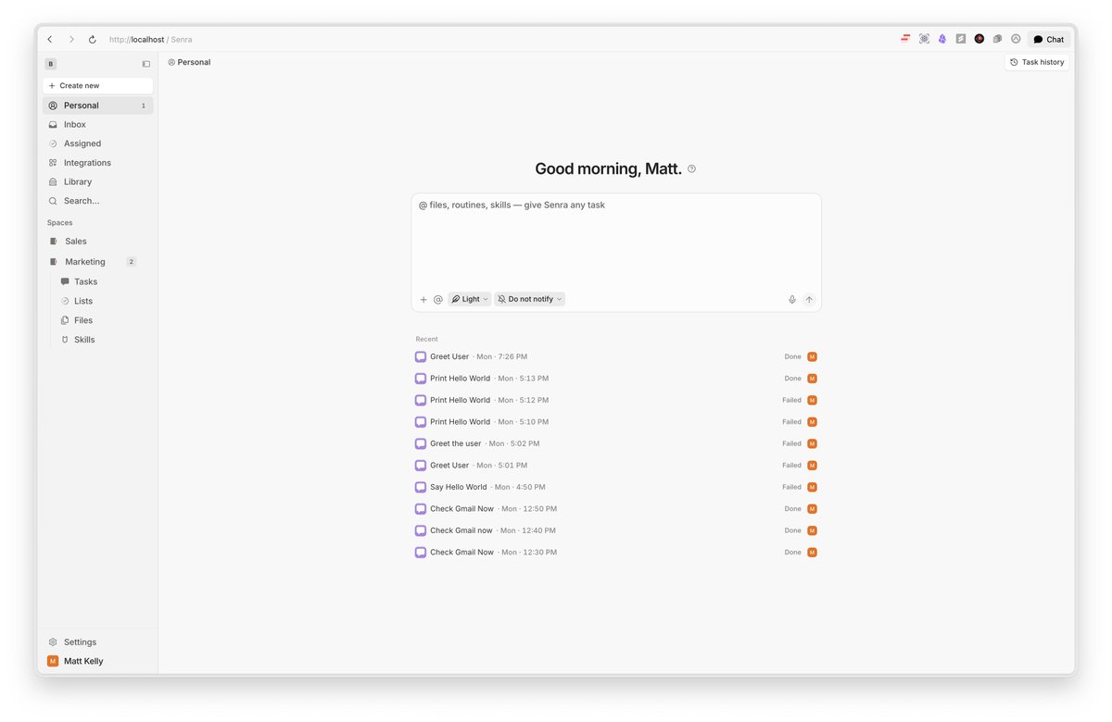Image resolution: width=1112 pixels, height=722 pixels.
Task: Click the microphone icon
Action: 792,299
